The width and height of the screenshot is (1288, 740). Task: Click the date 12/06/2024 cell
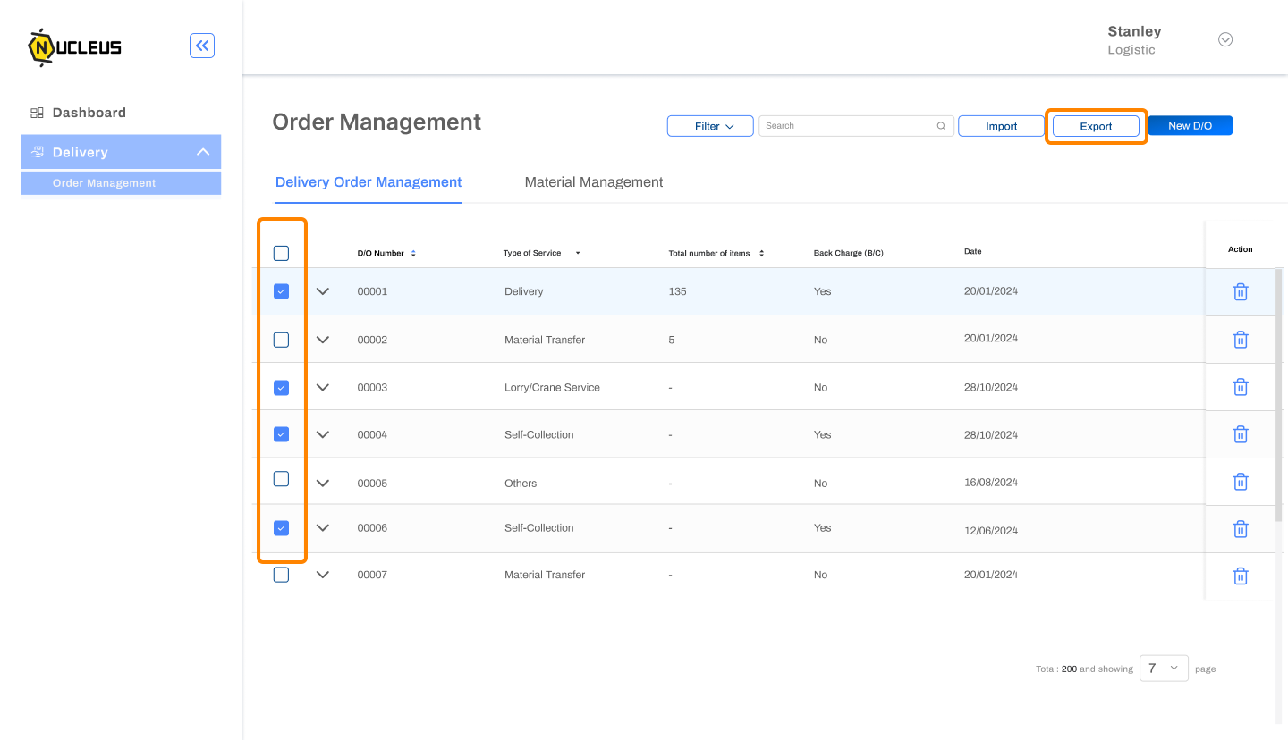tap(991, 530)
